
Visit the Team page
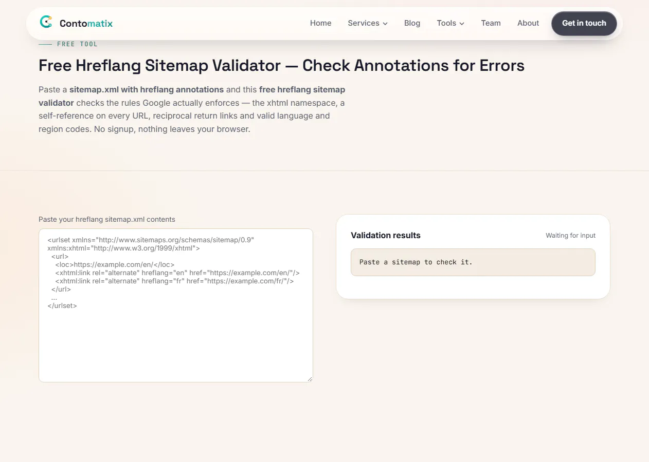491,23
